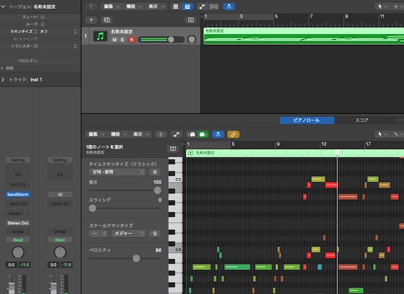Toggle the record enable R button

tap(131, 40)
